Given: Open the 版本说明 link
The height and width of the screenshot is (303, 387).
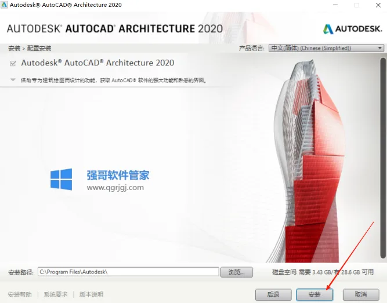Looking at the screenshot, I should [x=91, y=294].
